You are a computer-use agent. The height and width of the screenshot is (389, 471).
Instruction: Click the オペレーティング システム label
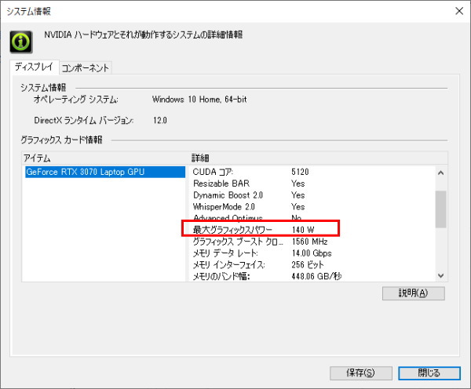click(76, 100)
